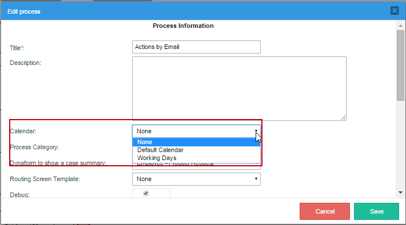
Task: Toggle the Debug checkbox
Action: (146, 193)
